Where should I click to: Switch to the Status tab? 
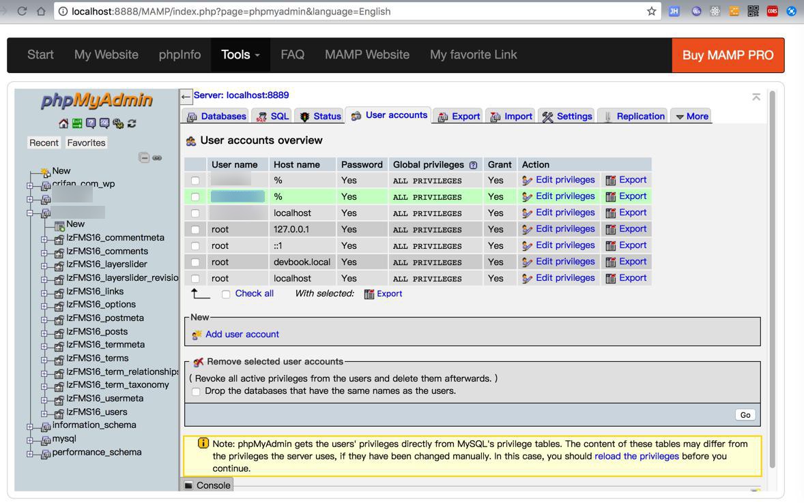click(320, 117)
